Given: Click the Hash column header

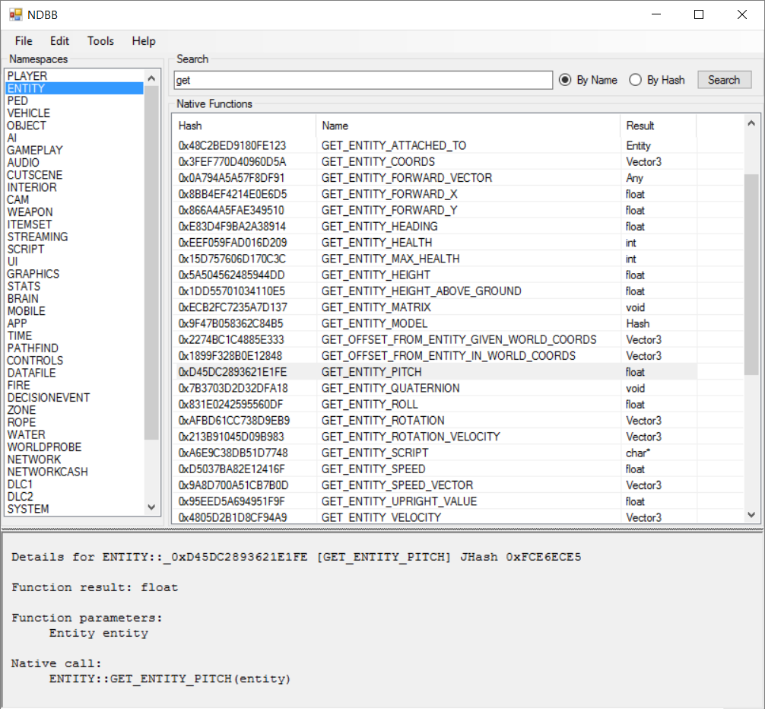Looking at the screenshot, I should click(244, 126).
